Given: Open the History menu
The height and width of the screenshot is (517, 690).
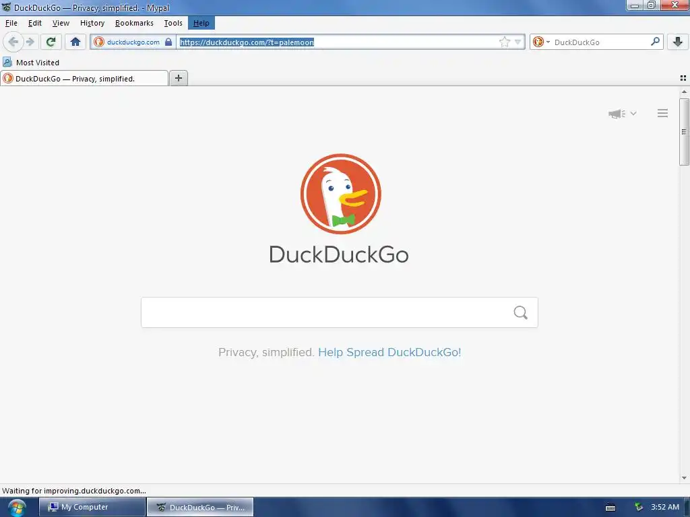Looking at the screenshot, I should [92, 23].
